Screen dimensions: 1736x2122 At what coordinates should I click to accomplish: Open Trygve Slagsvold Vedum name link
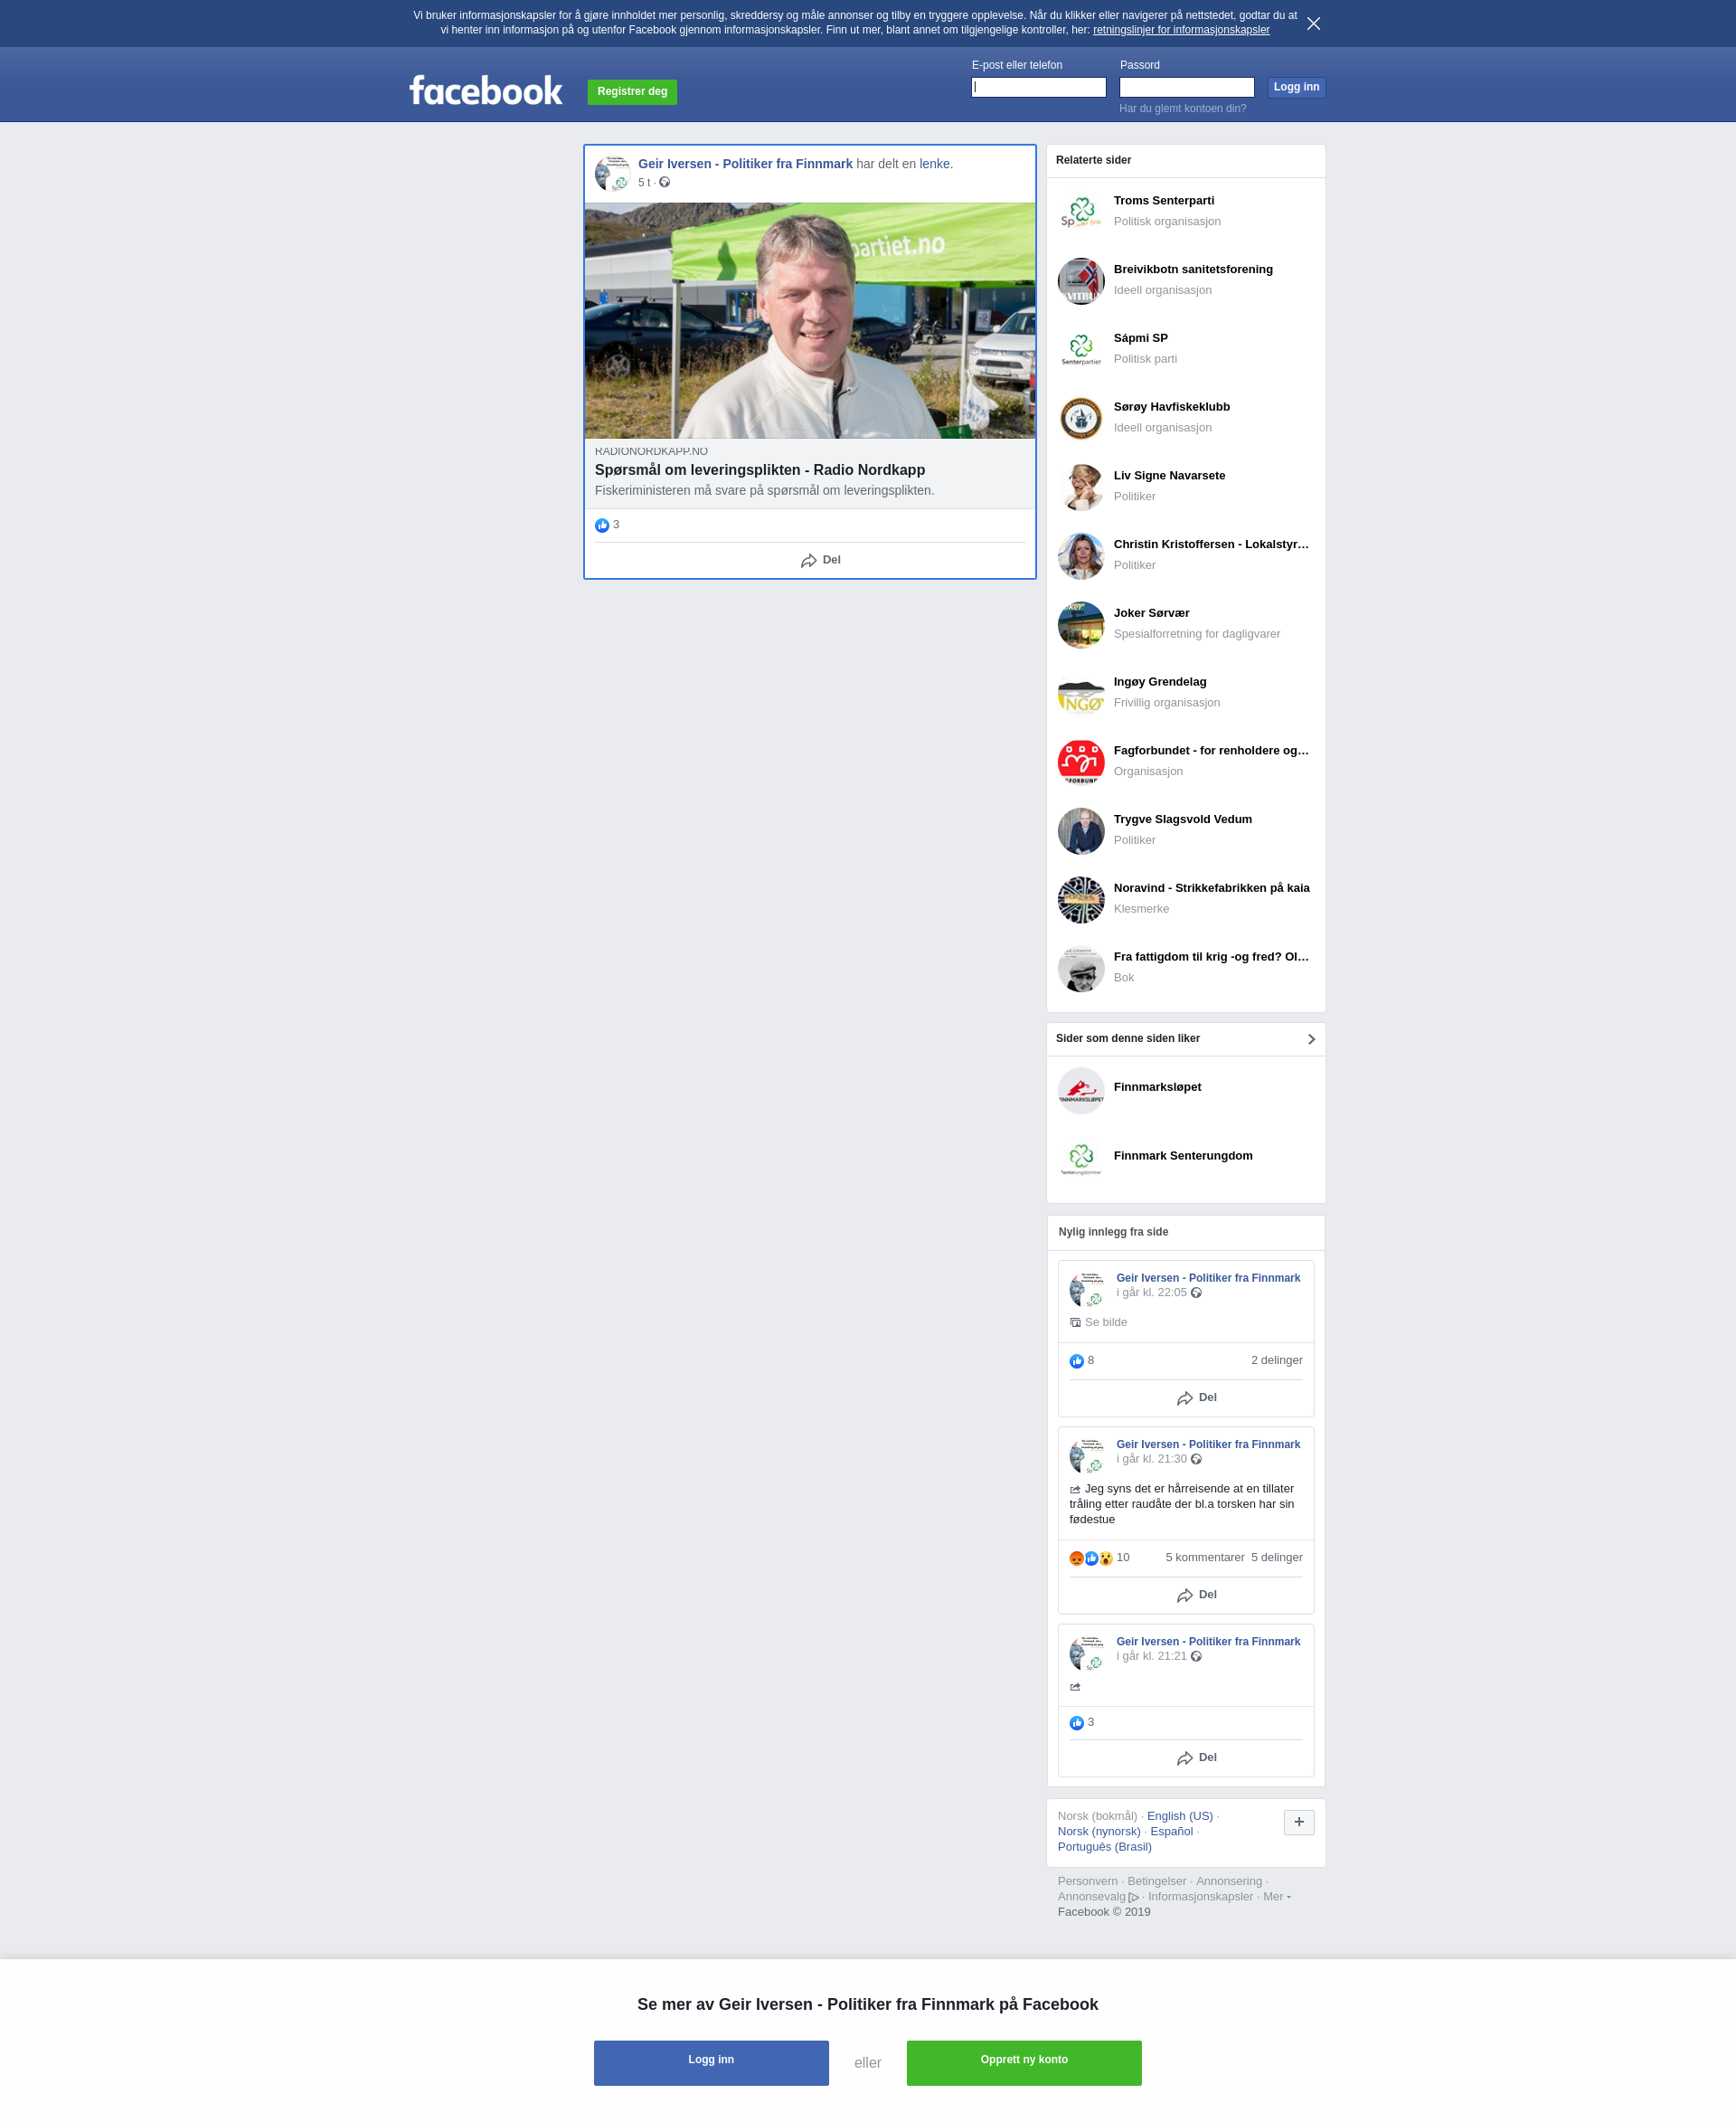pos(1182,819)
